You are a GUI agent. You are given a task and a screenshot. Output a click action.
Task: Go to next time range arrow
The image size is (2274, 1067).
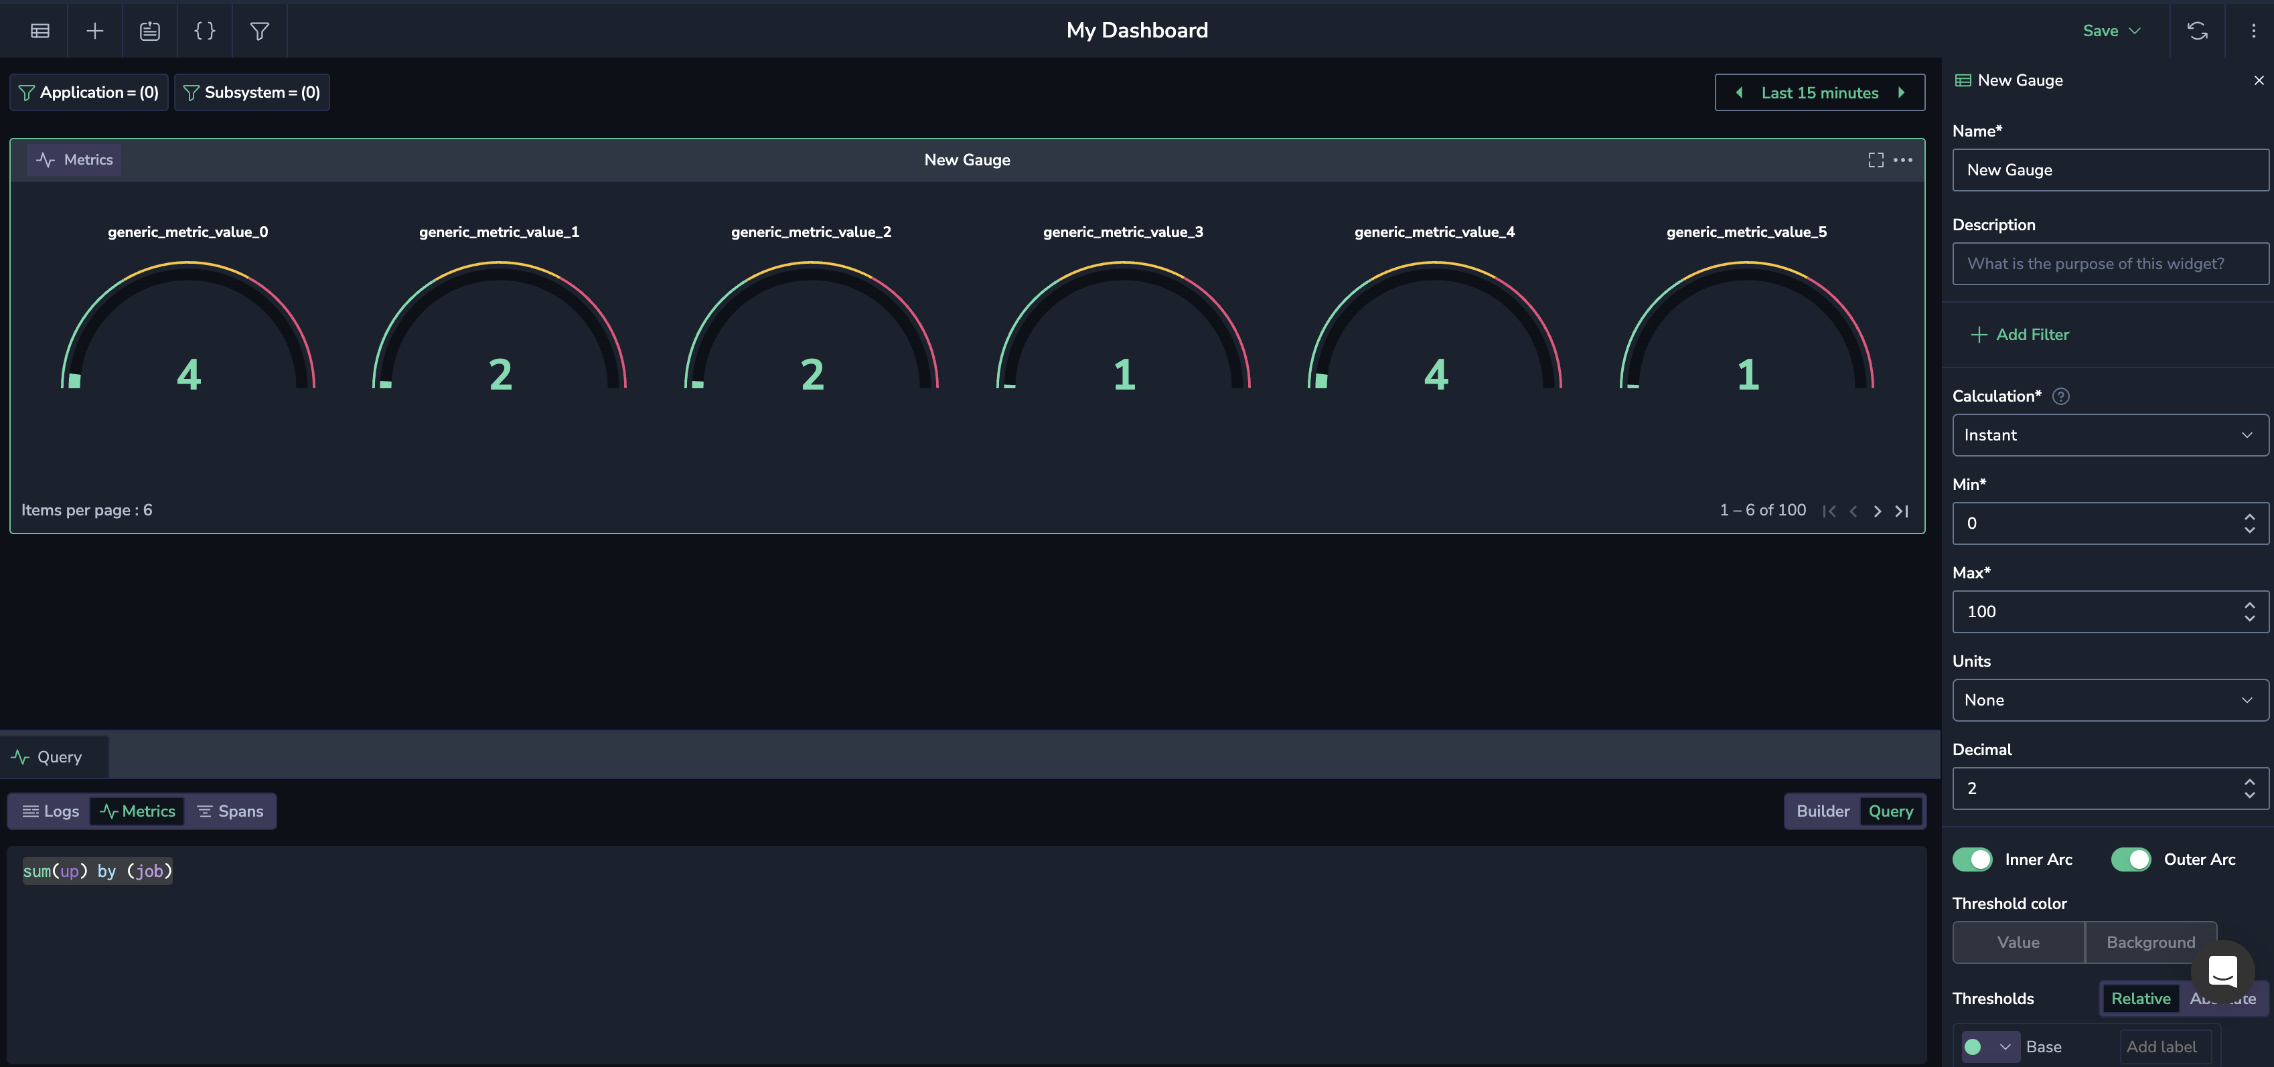pos(1900,92)
